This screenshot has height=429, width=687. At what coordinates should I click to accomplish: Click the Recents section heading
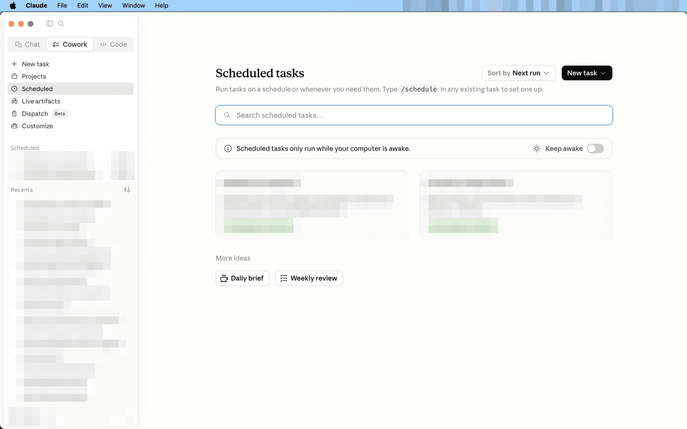(x=22, y=190)
